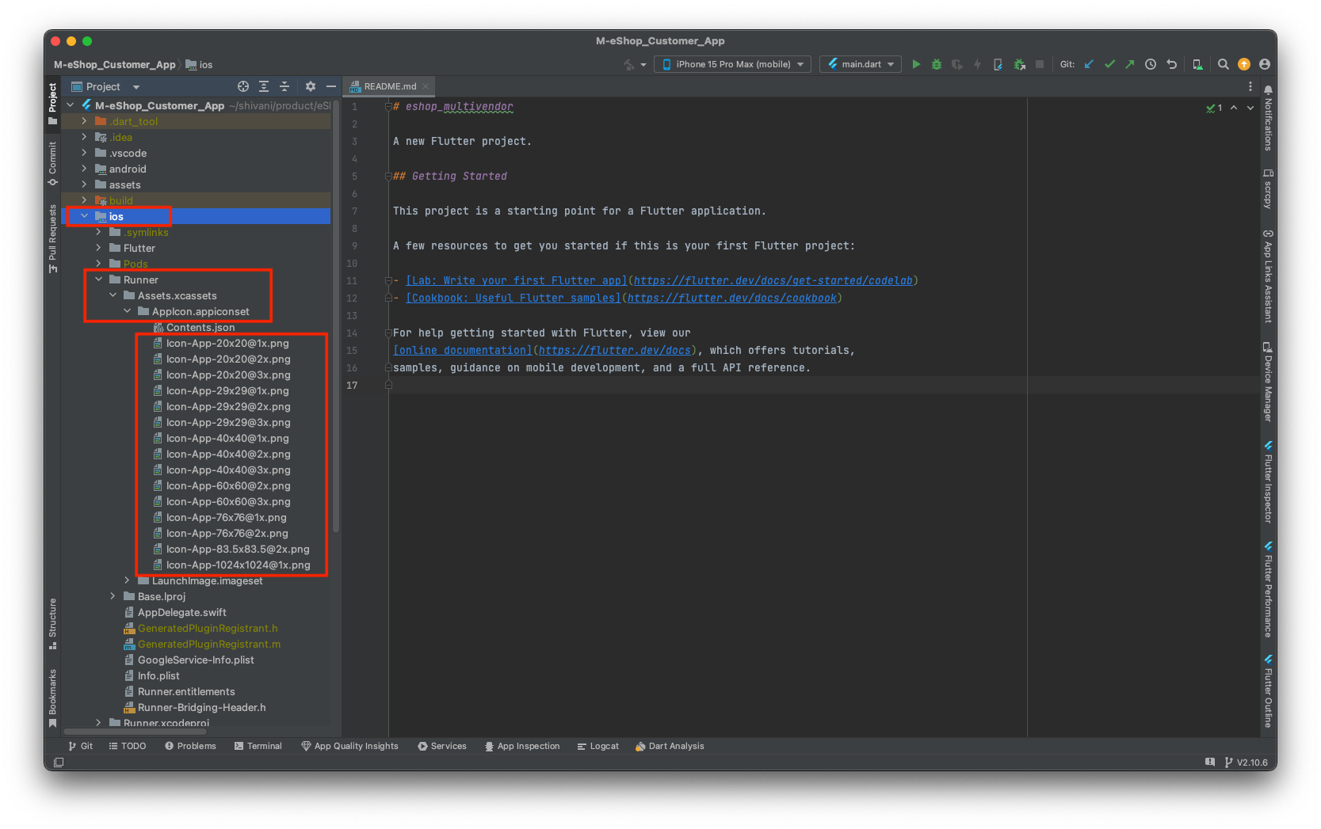Attach debugger to Android process icon
The image size is (1321, 829).
click(1019, 64)
